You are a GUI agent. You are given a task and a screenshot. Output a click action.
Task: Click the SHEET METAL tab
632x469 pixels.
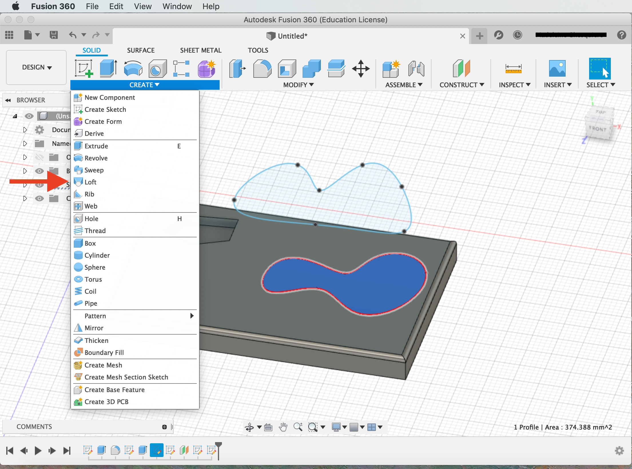(x=200, y=50)
